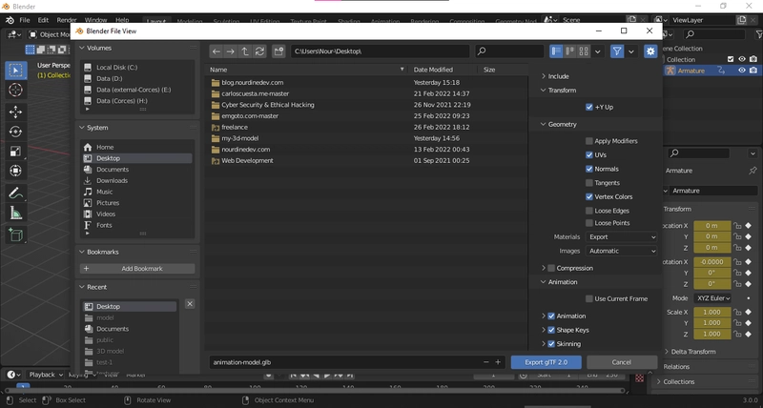763x408 pixels.
Task: Switch to horizontal list display mode
Action: tap(569, 51)
